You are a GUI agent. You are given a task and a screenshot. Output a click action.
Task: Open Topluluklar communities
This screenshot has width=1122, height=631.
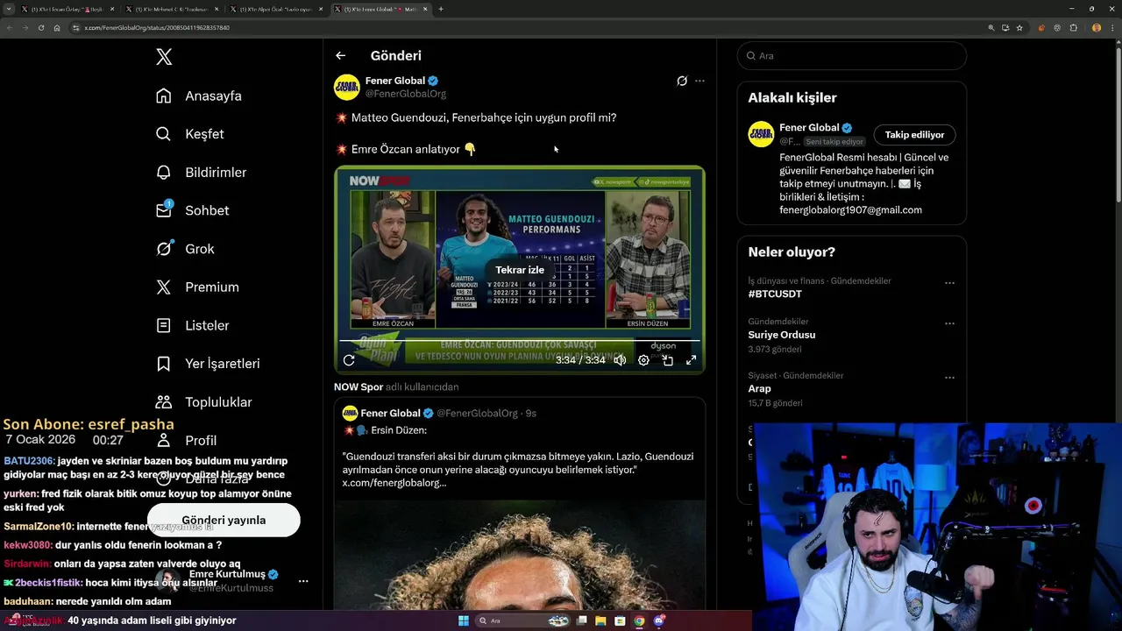pos(203,402)
